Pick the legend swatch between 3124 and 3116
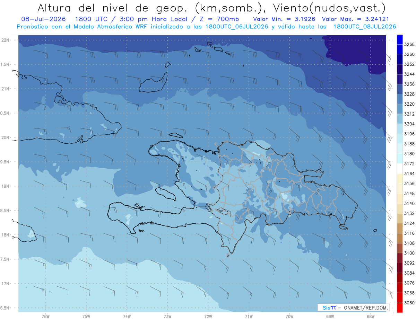Image resolution: width=416 pixels, height=321 pixels. (x=400, y=228)
